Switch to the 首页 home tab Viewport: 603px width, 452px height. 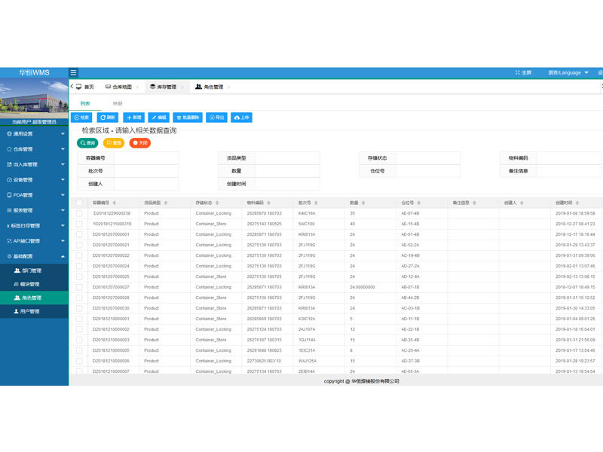click(86, 87)
